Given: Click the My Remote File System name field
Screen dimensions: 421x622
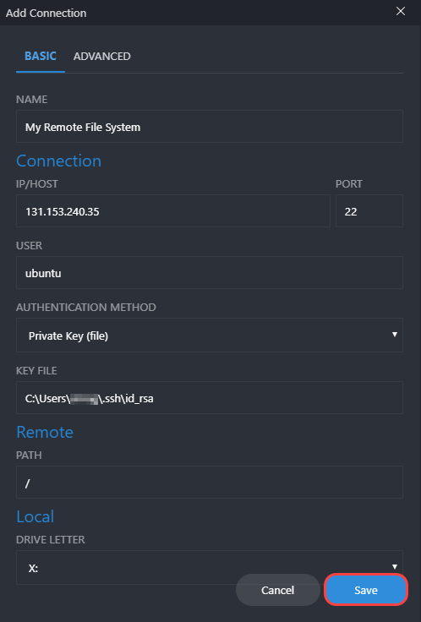Looking at the screenshot, I should [x=210, y=127].
